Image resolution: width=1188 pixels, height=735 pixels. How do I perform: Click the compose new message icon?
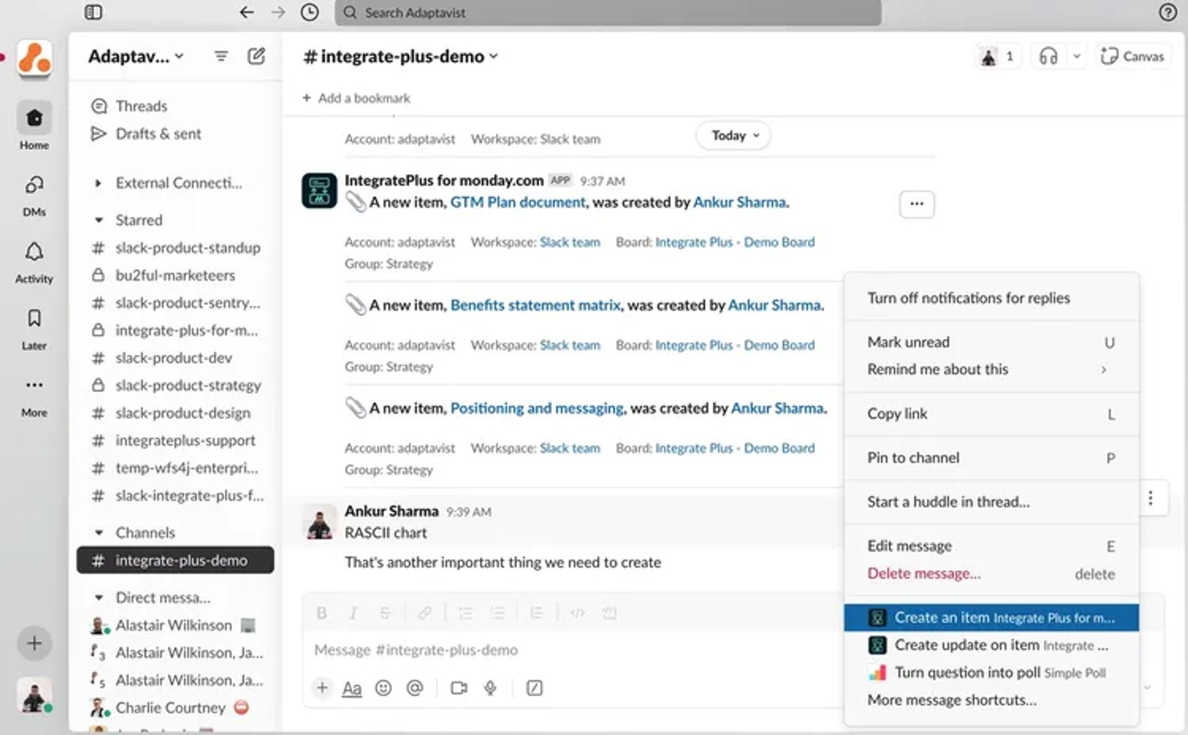tap(256, 56)
